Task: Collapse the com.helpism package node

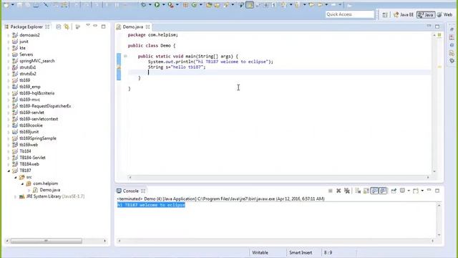Action: click(x=22, y=183)
